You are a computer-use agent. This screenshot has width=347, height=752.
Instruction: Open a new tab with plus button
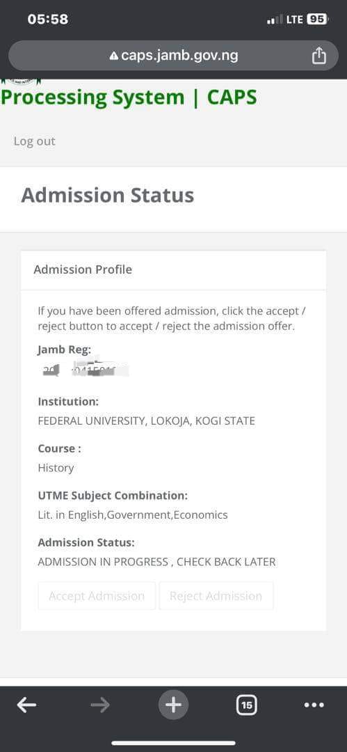tap(174, 705)
